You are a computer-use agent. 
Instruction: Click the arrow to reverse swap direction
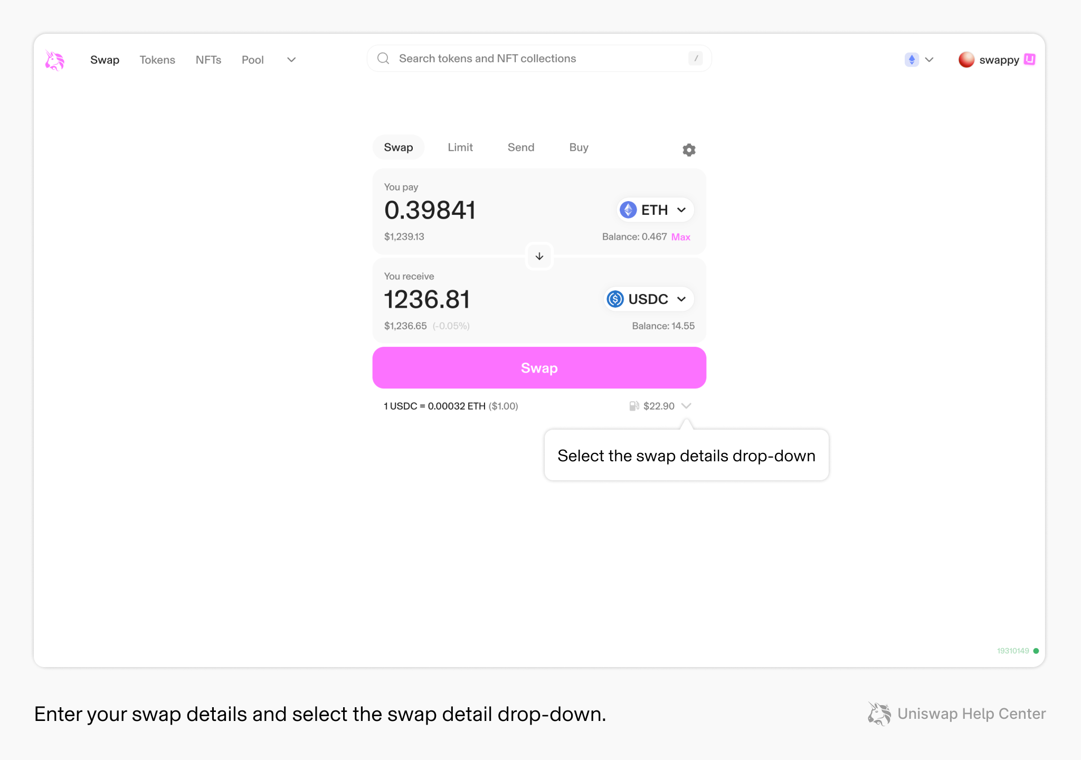[x=539, y=256]
